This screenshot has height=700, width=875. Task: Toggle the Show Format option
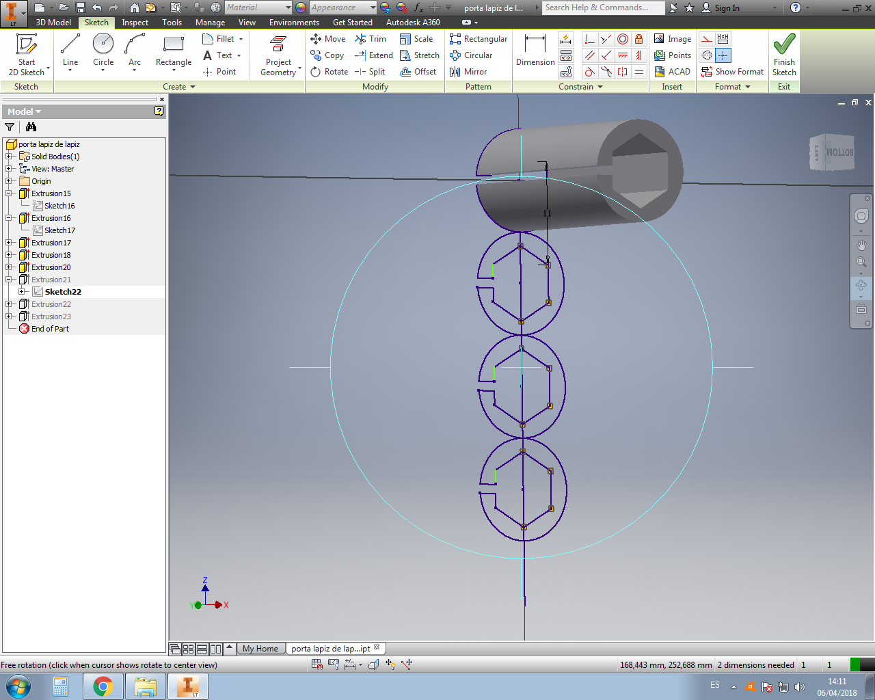coord(732,72)
